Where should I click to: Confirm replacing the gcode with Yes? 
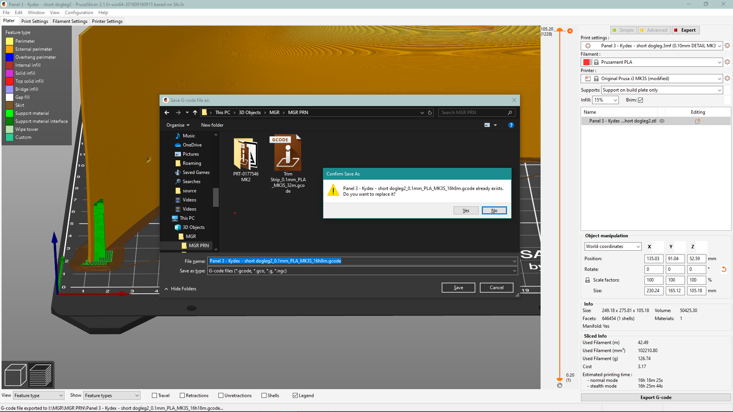(x=466, y=210)
